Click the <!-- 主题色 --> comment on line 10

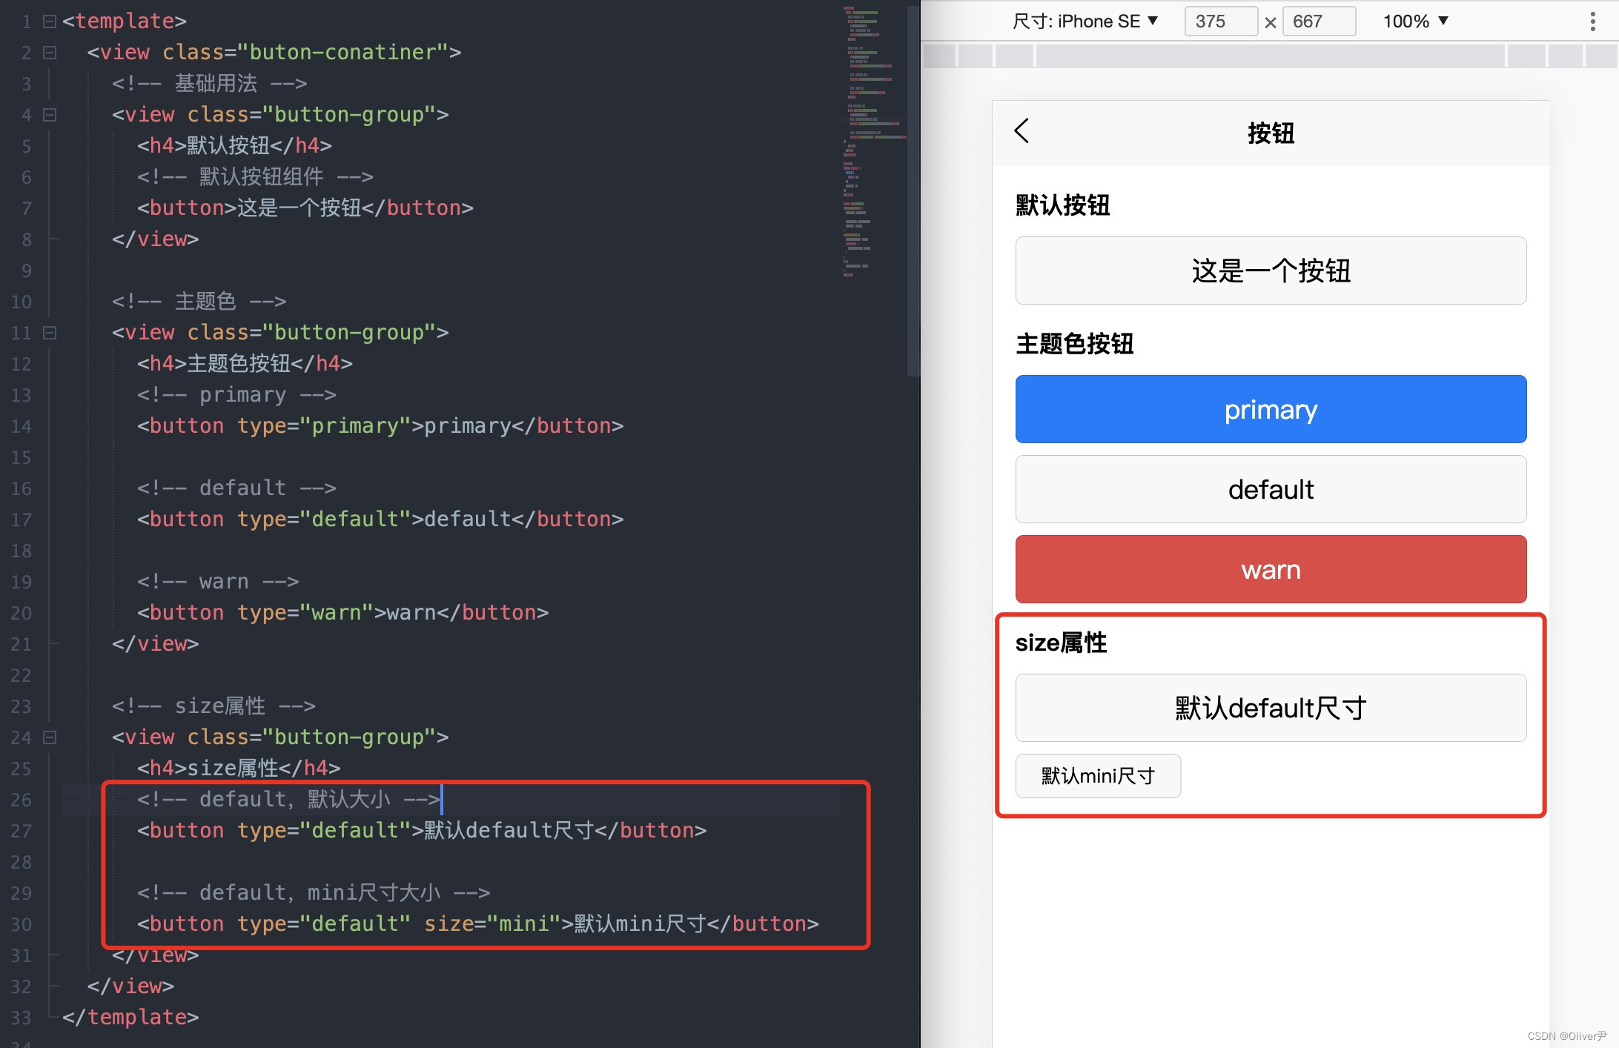coord(199,301)
